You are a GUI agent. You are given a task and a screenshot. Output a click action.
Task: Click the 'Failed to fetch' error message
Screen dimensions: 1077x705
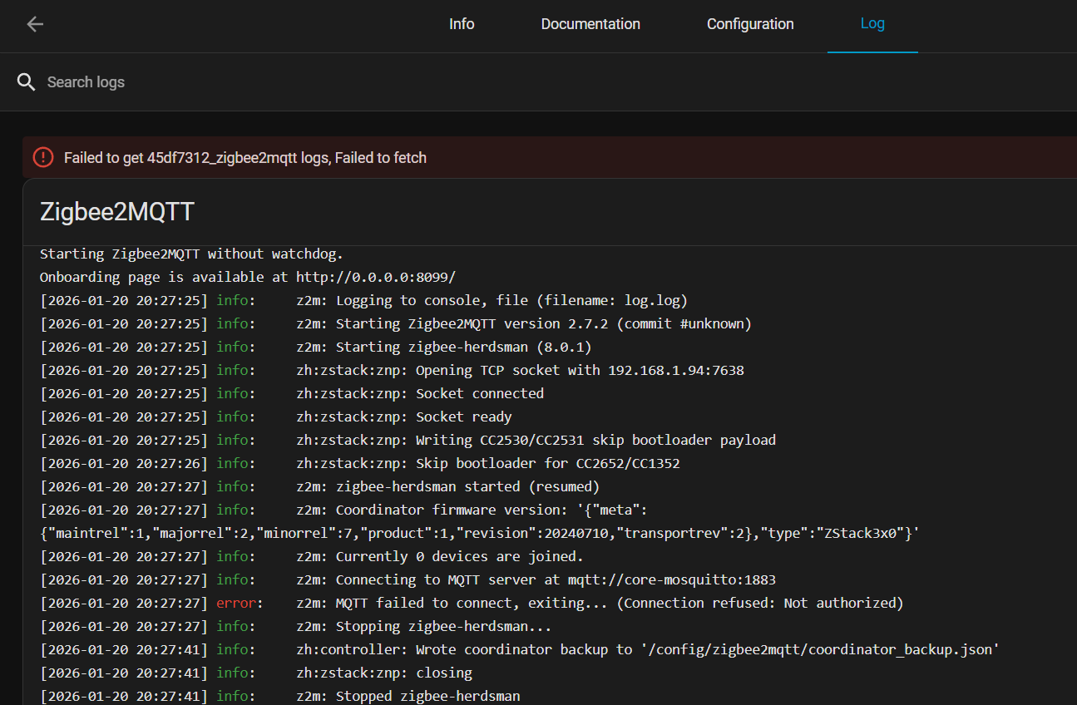tap(245, 158)
